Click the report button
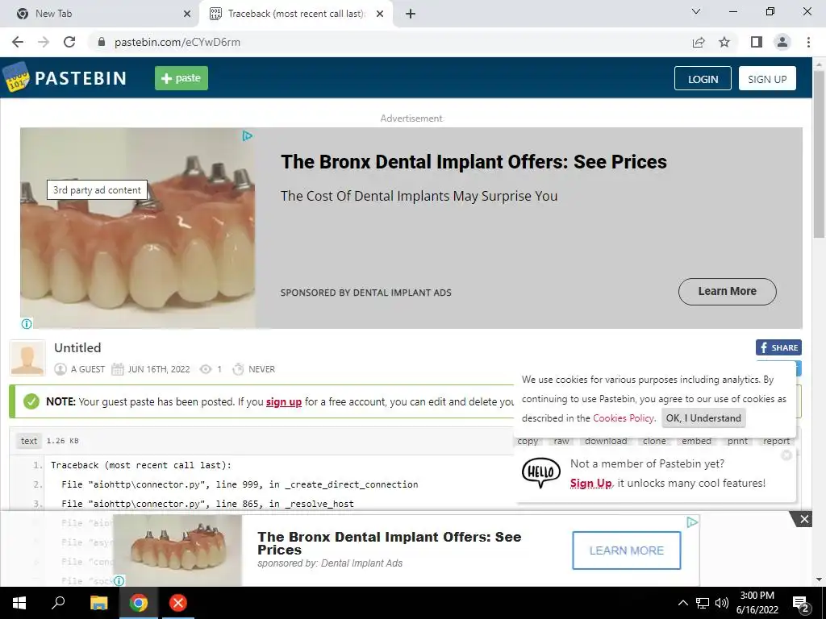826x619 pixels. click(x=777, y=441)
